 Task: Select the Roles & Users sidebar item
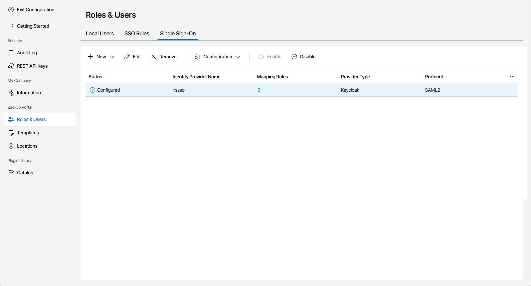tap(31, 119)
